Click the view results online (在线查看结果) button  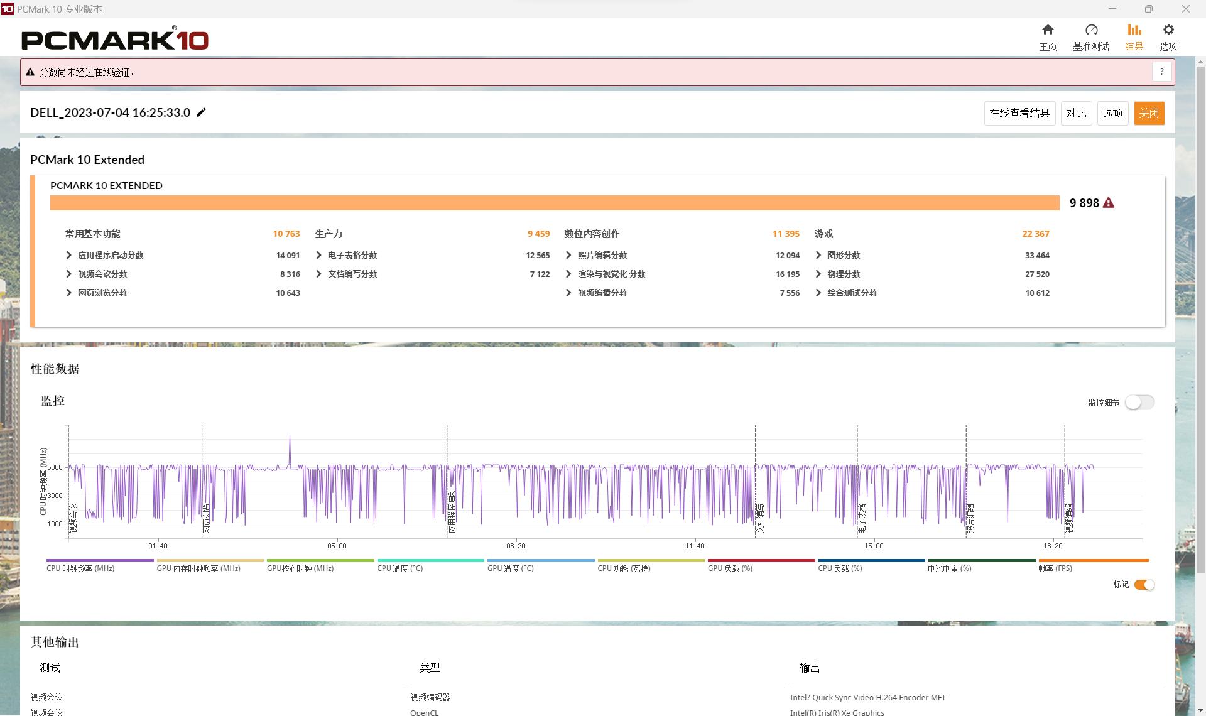tap(1019, 113)
